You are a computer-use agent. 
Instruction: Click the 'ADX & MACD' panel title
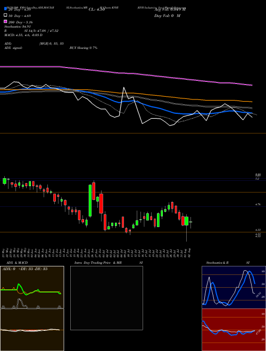[17, 263]
